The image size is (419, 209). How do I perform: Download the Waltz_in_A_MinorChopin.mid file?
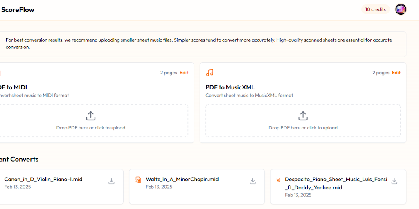tap(253, 181)
